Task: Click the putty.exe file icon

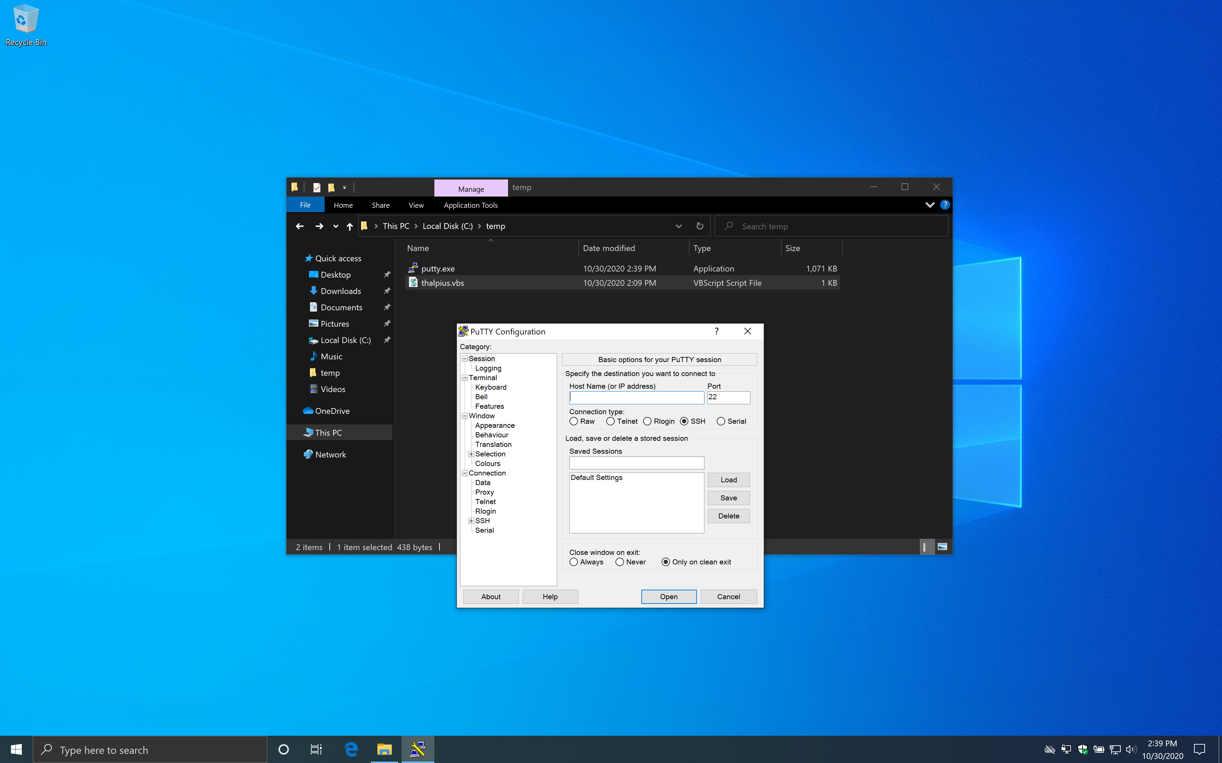Action: click(x=413, y=268)
